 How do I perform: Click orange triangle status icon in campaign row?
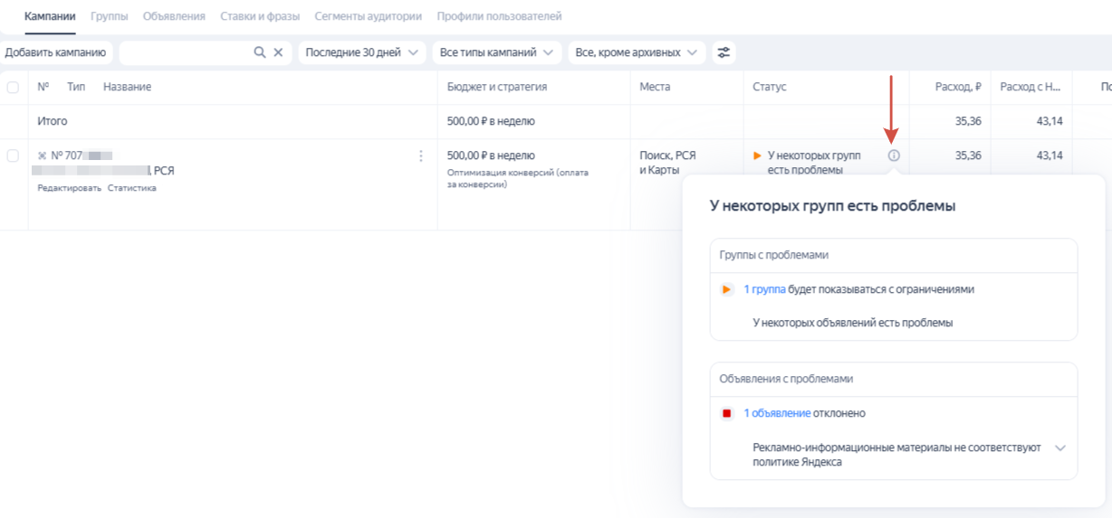point(758,155)
